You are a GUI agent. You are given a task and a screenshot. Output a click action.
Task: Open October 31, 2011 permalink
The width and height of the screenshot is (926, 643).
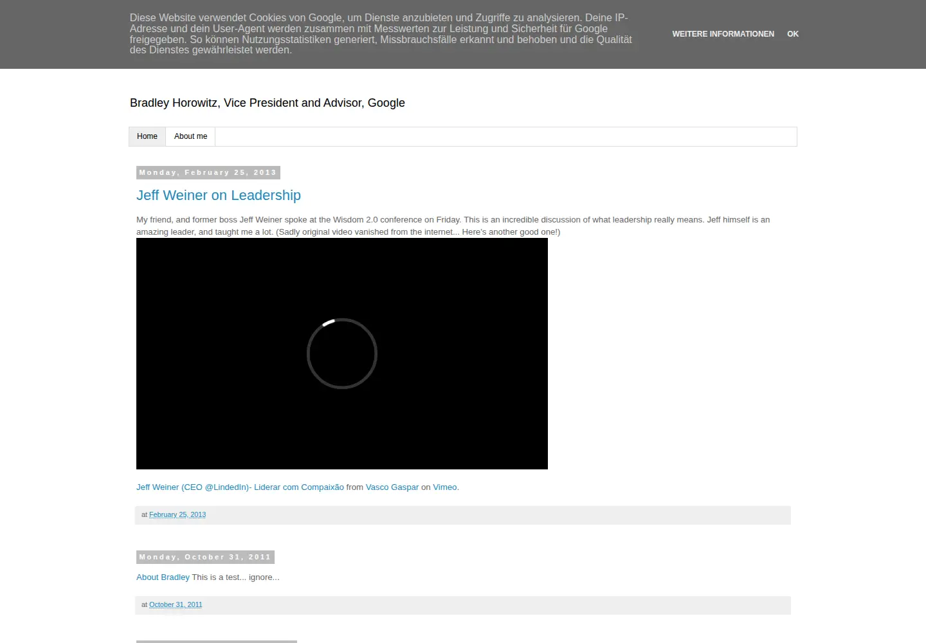176,605
